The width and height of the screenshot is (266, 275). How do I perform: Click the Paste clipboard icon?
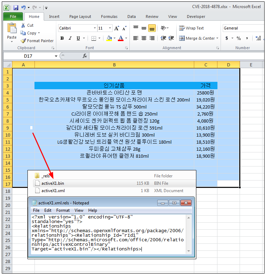(x=12, y=28)
